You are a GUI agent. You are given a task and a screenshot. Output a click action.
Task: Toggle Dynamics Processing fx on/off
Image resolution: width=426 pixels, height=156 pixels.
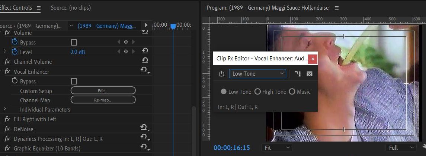click(x=7, y=139)
